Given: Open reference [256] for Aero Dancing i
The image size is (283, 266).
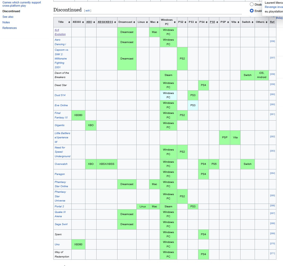Looking at the screenshot, I should pos(272,41).
